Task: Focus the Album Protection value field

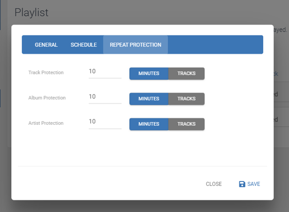Action: (105, 97)
